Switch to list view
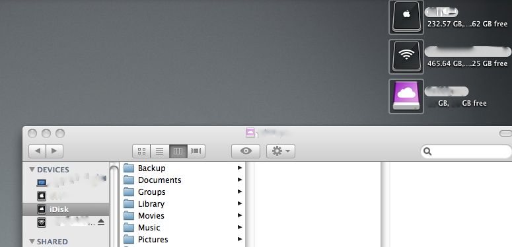Image resolution: width=512 pixels, height=247 pixels. tap(160, 151)
